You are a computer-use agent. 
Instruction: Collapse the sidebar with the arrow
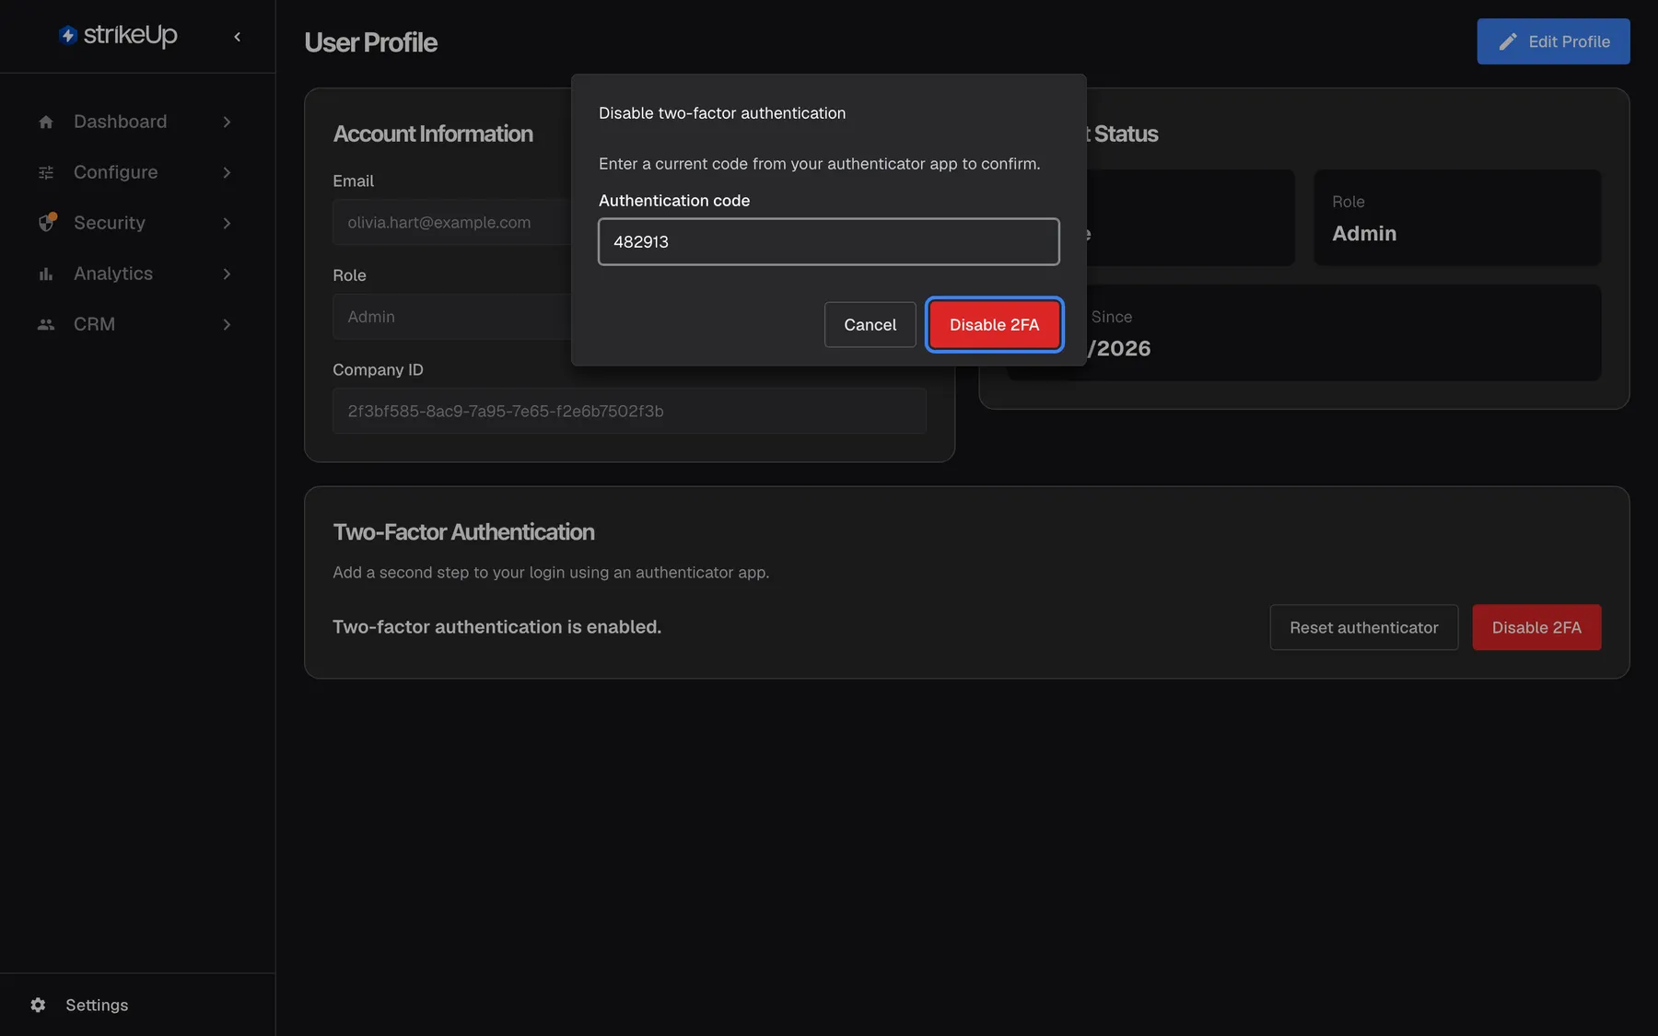click(238, 37)
